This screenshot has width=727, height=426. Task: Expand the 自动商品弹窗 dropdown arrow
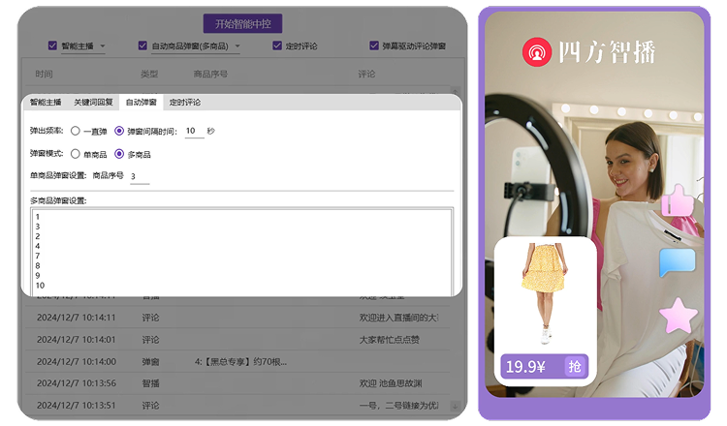pos(237,46)
